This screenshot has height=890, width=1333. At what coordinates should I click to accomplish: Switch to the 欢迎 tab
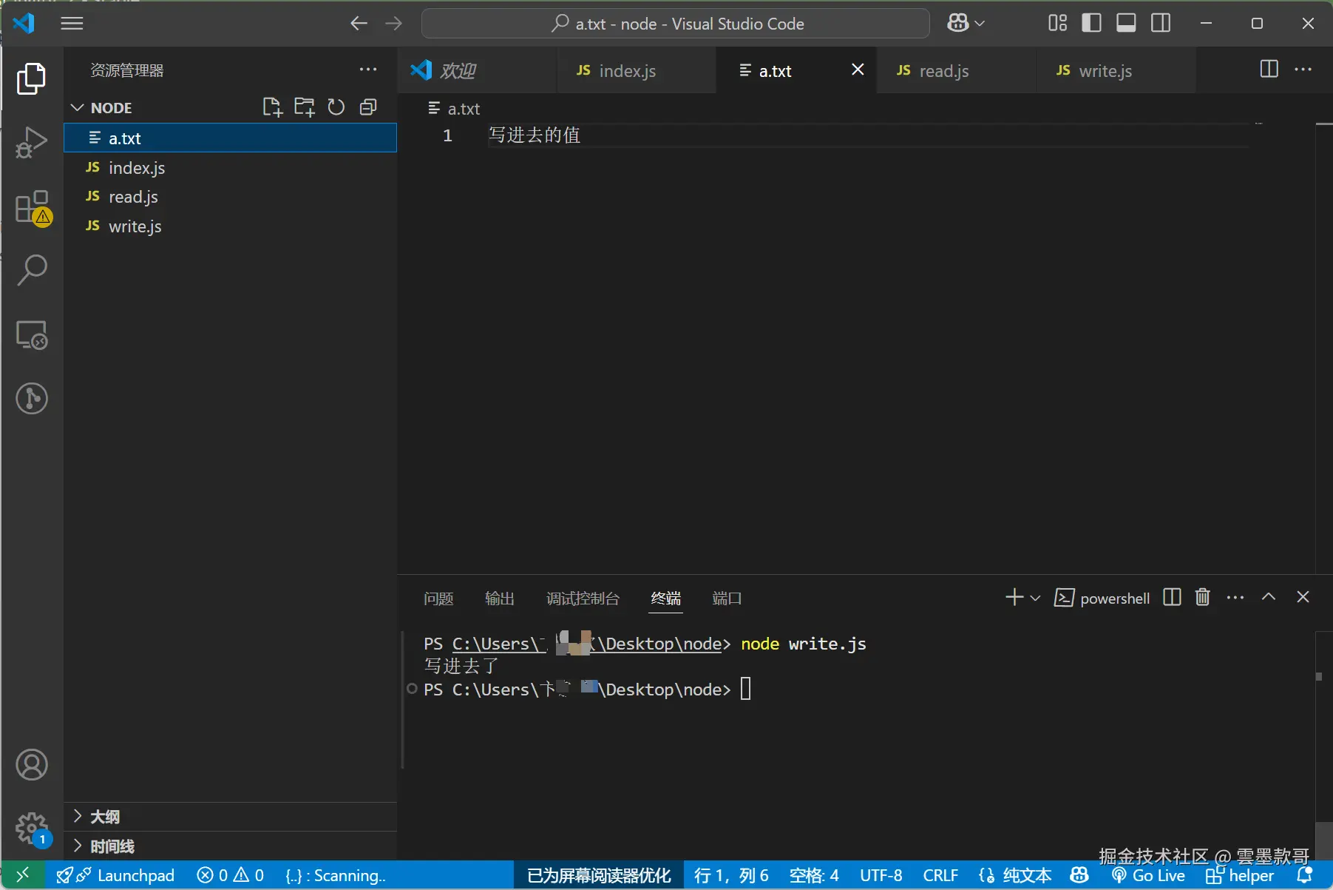(x=477, y=70)
